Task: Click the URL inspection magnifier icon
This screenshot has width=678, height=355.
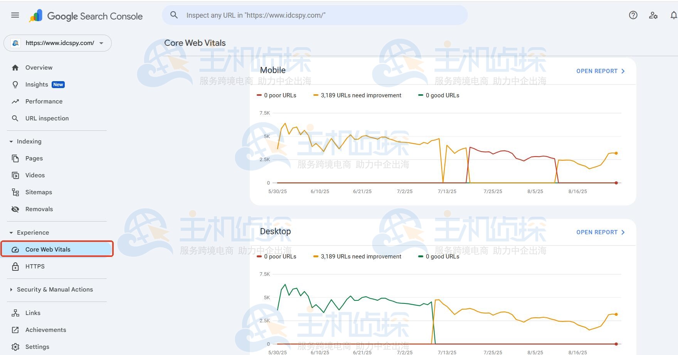Action: coord(15,118)
